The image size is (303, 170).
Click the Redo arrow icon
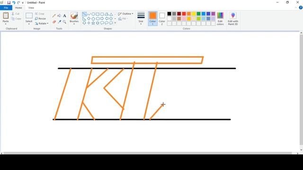pos(18,2)
